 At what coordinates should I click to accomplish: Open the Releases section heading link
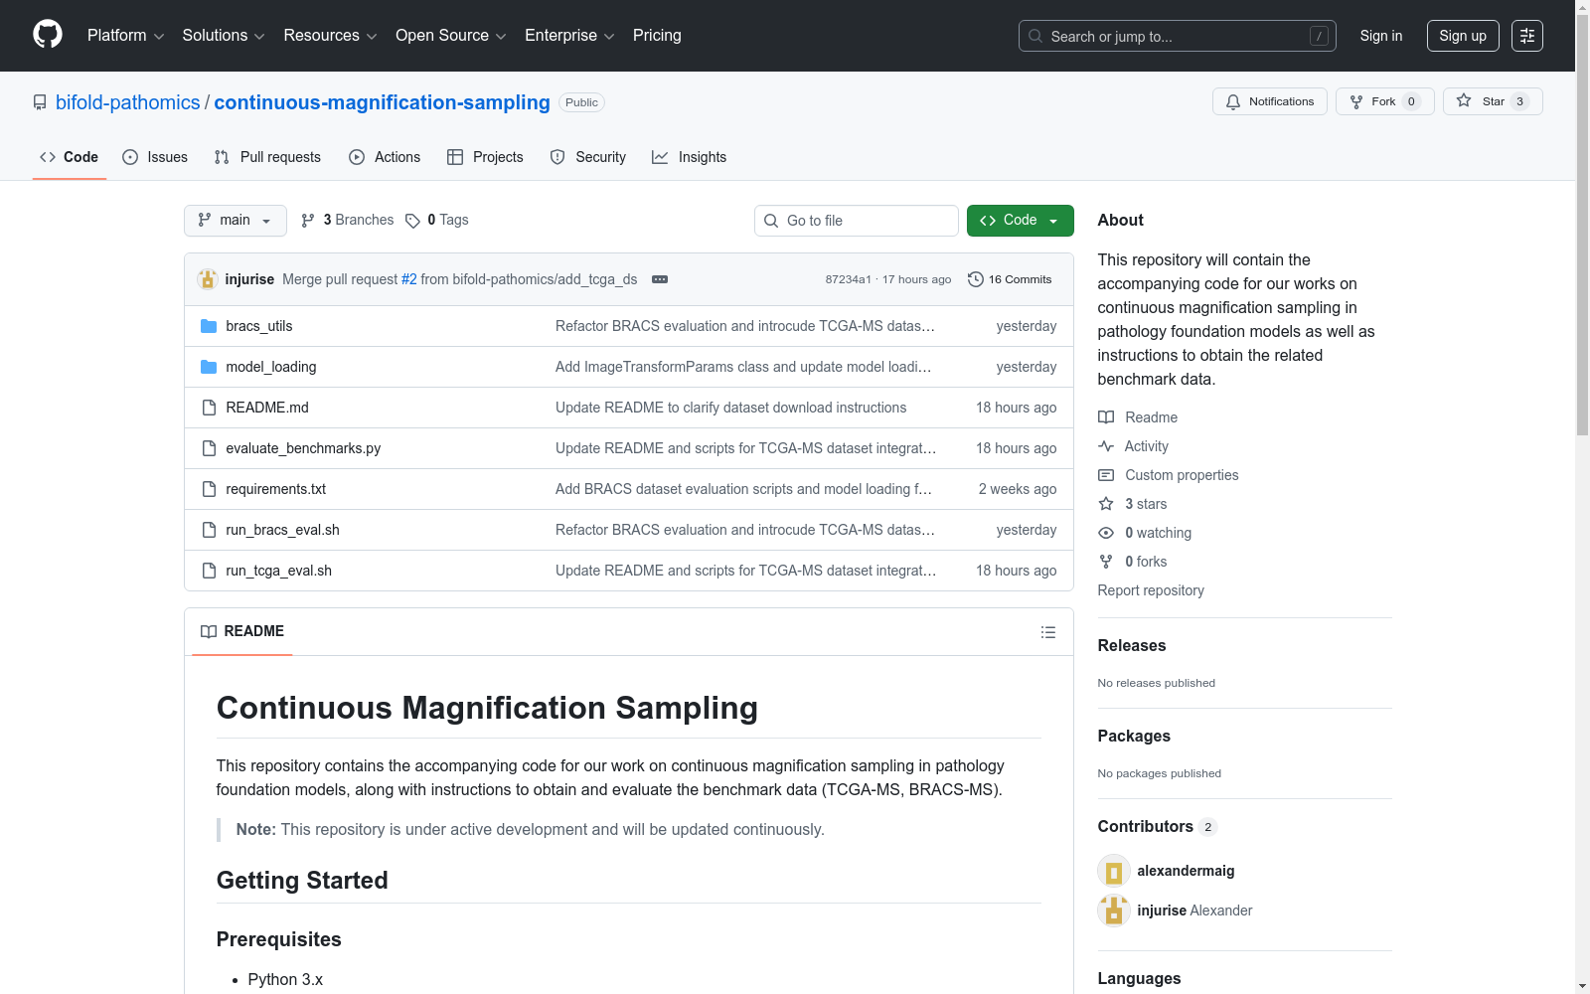pyautogui.click(x=1132, y=645)
